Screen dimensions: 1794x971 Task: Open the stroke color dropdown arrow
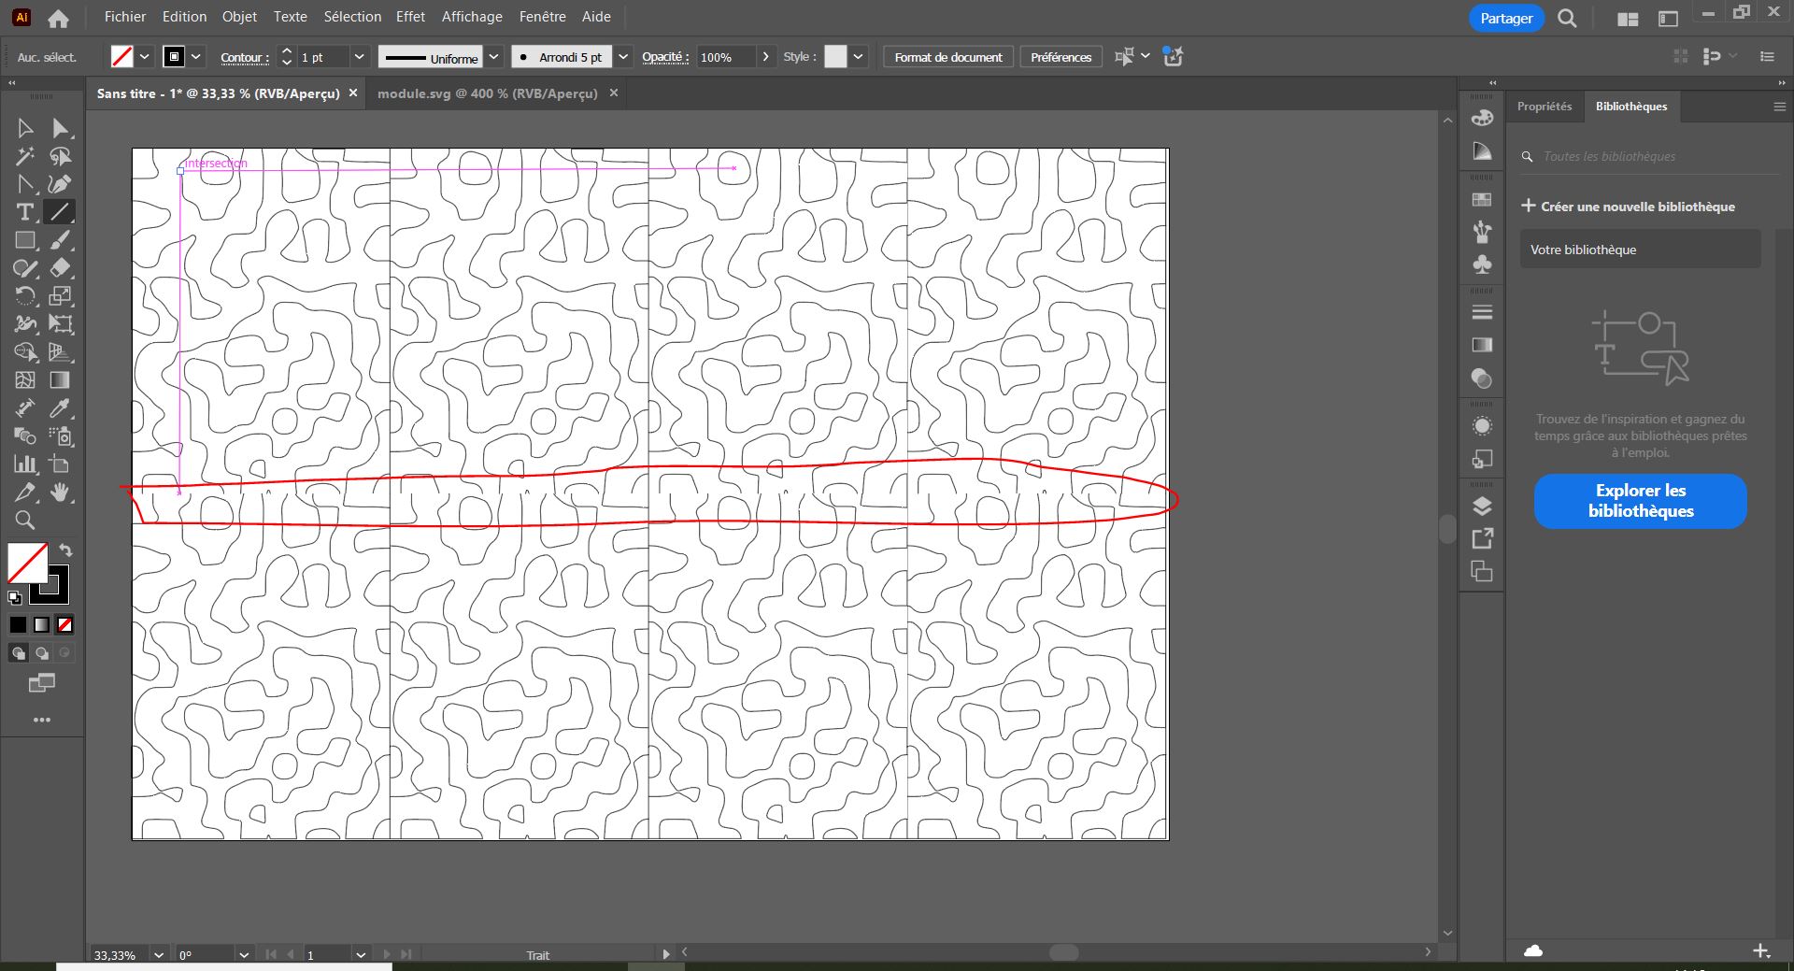[196, 57]
